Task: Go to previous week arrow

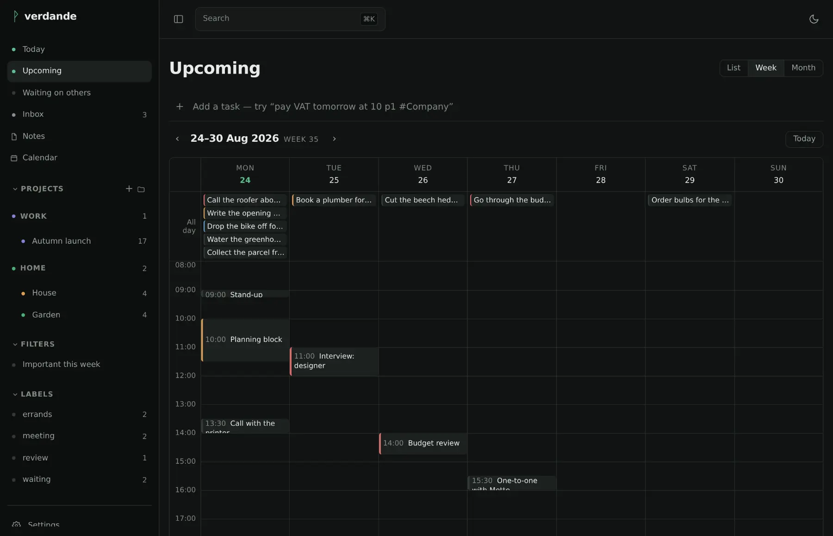Action: click(x=177, y=139)
